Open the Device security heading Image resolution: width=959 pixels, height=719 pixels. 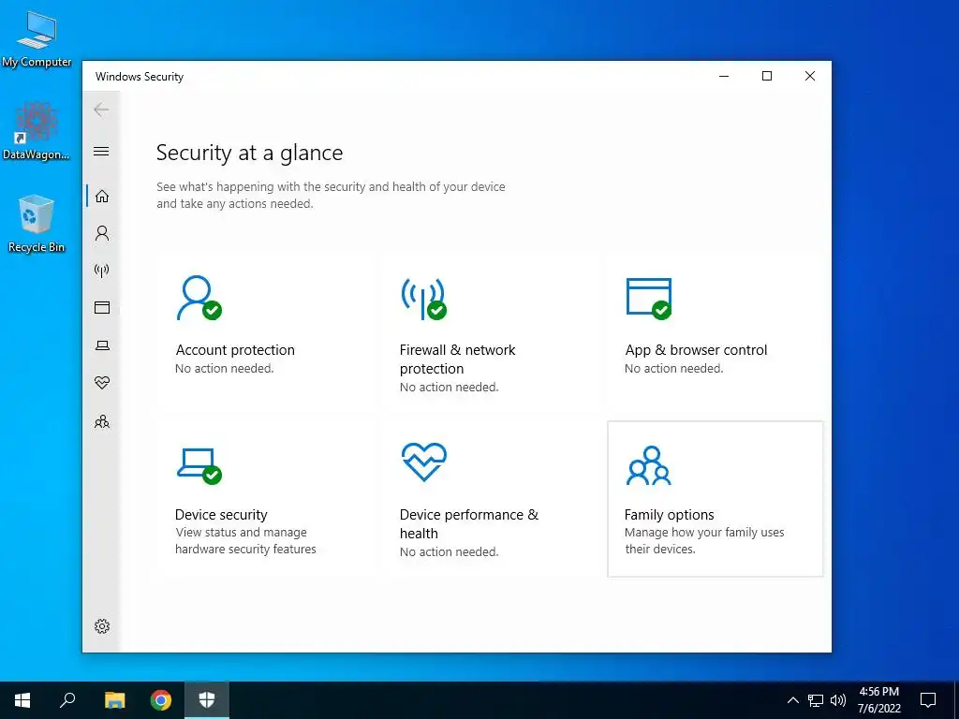(x=221, y=515)
